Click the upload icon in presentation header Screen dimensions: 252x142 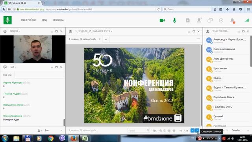(x=70, y=31)
